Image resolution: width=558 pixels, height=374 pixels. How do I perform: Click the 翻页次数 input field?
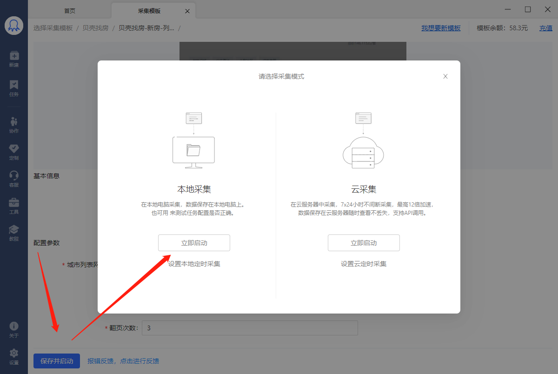pyautogui.click(x=250, y=328)
